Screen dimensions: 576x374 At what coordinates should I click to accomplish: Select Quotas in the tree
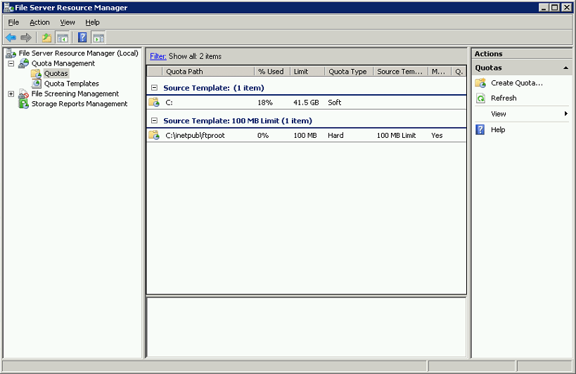coord(56,73)
